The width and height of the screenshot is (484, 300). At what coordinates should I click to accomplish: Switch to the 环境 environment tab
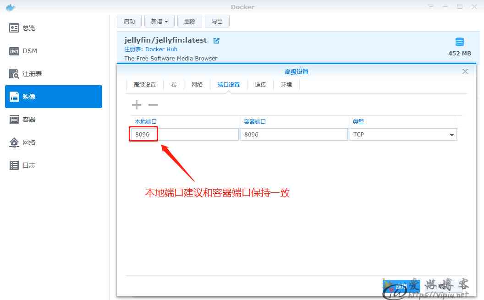point(286,84)
